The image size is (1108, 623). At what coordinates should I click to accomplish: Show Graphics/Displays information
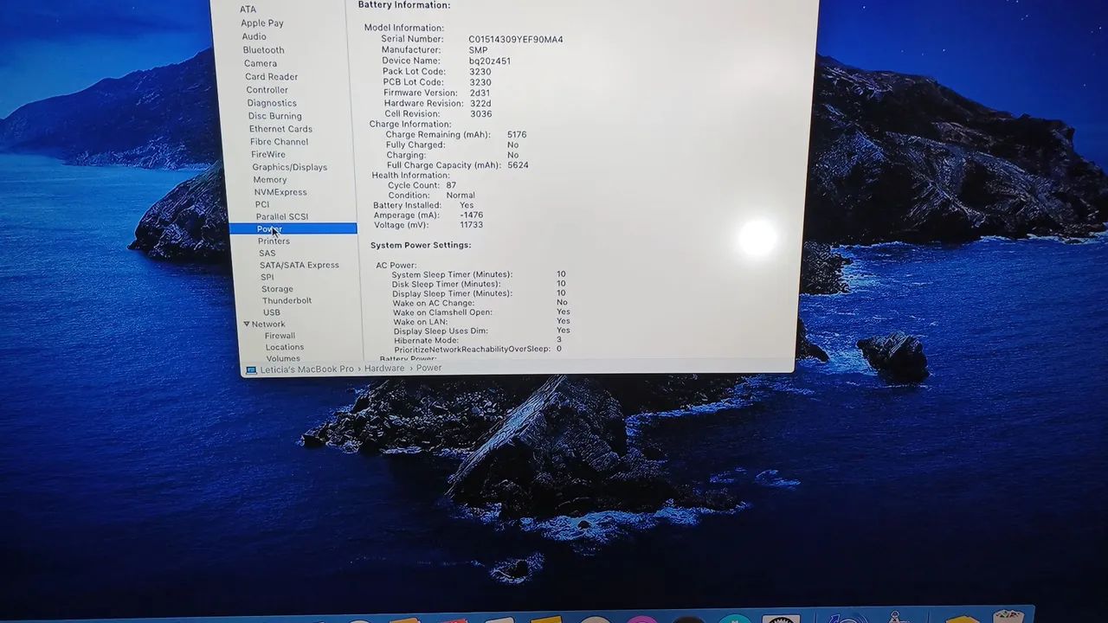(x=289, y=167)
